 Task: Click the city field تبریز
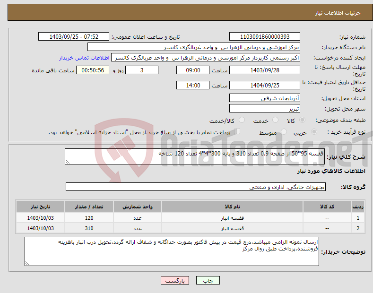coord(265,108)
